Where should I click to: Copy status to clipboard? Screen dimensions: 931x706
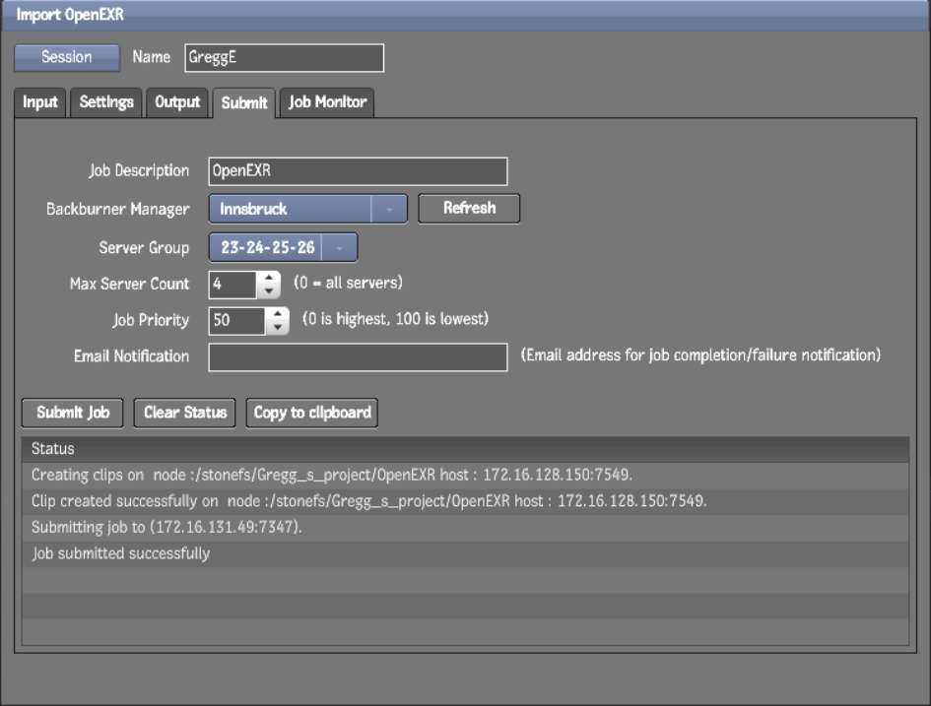pos(312,413)
